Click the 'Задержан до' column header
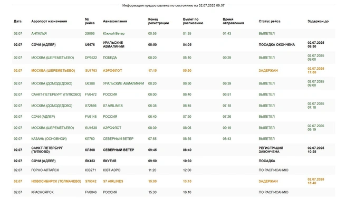This screenshot has width=346, height=198. tap(318, 21)
